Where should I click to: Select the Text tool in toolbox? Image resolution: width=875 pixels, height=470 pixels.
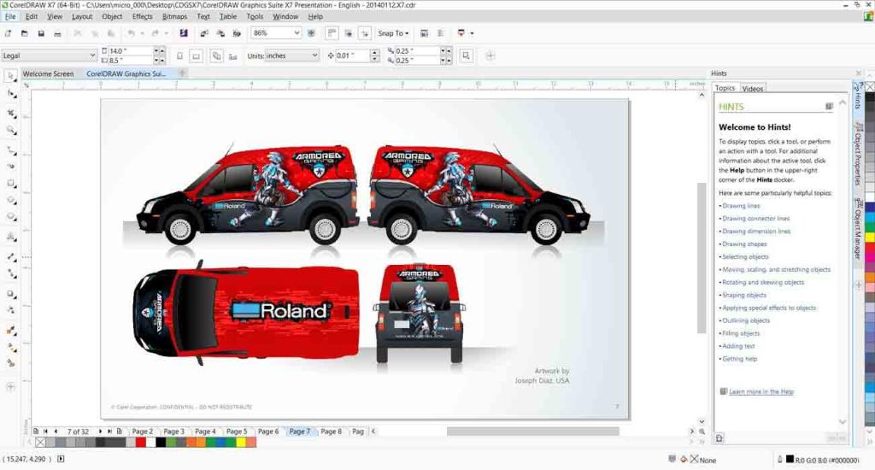pyautogui.click(x=11, y=237)
